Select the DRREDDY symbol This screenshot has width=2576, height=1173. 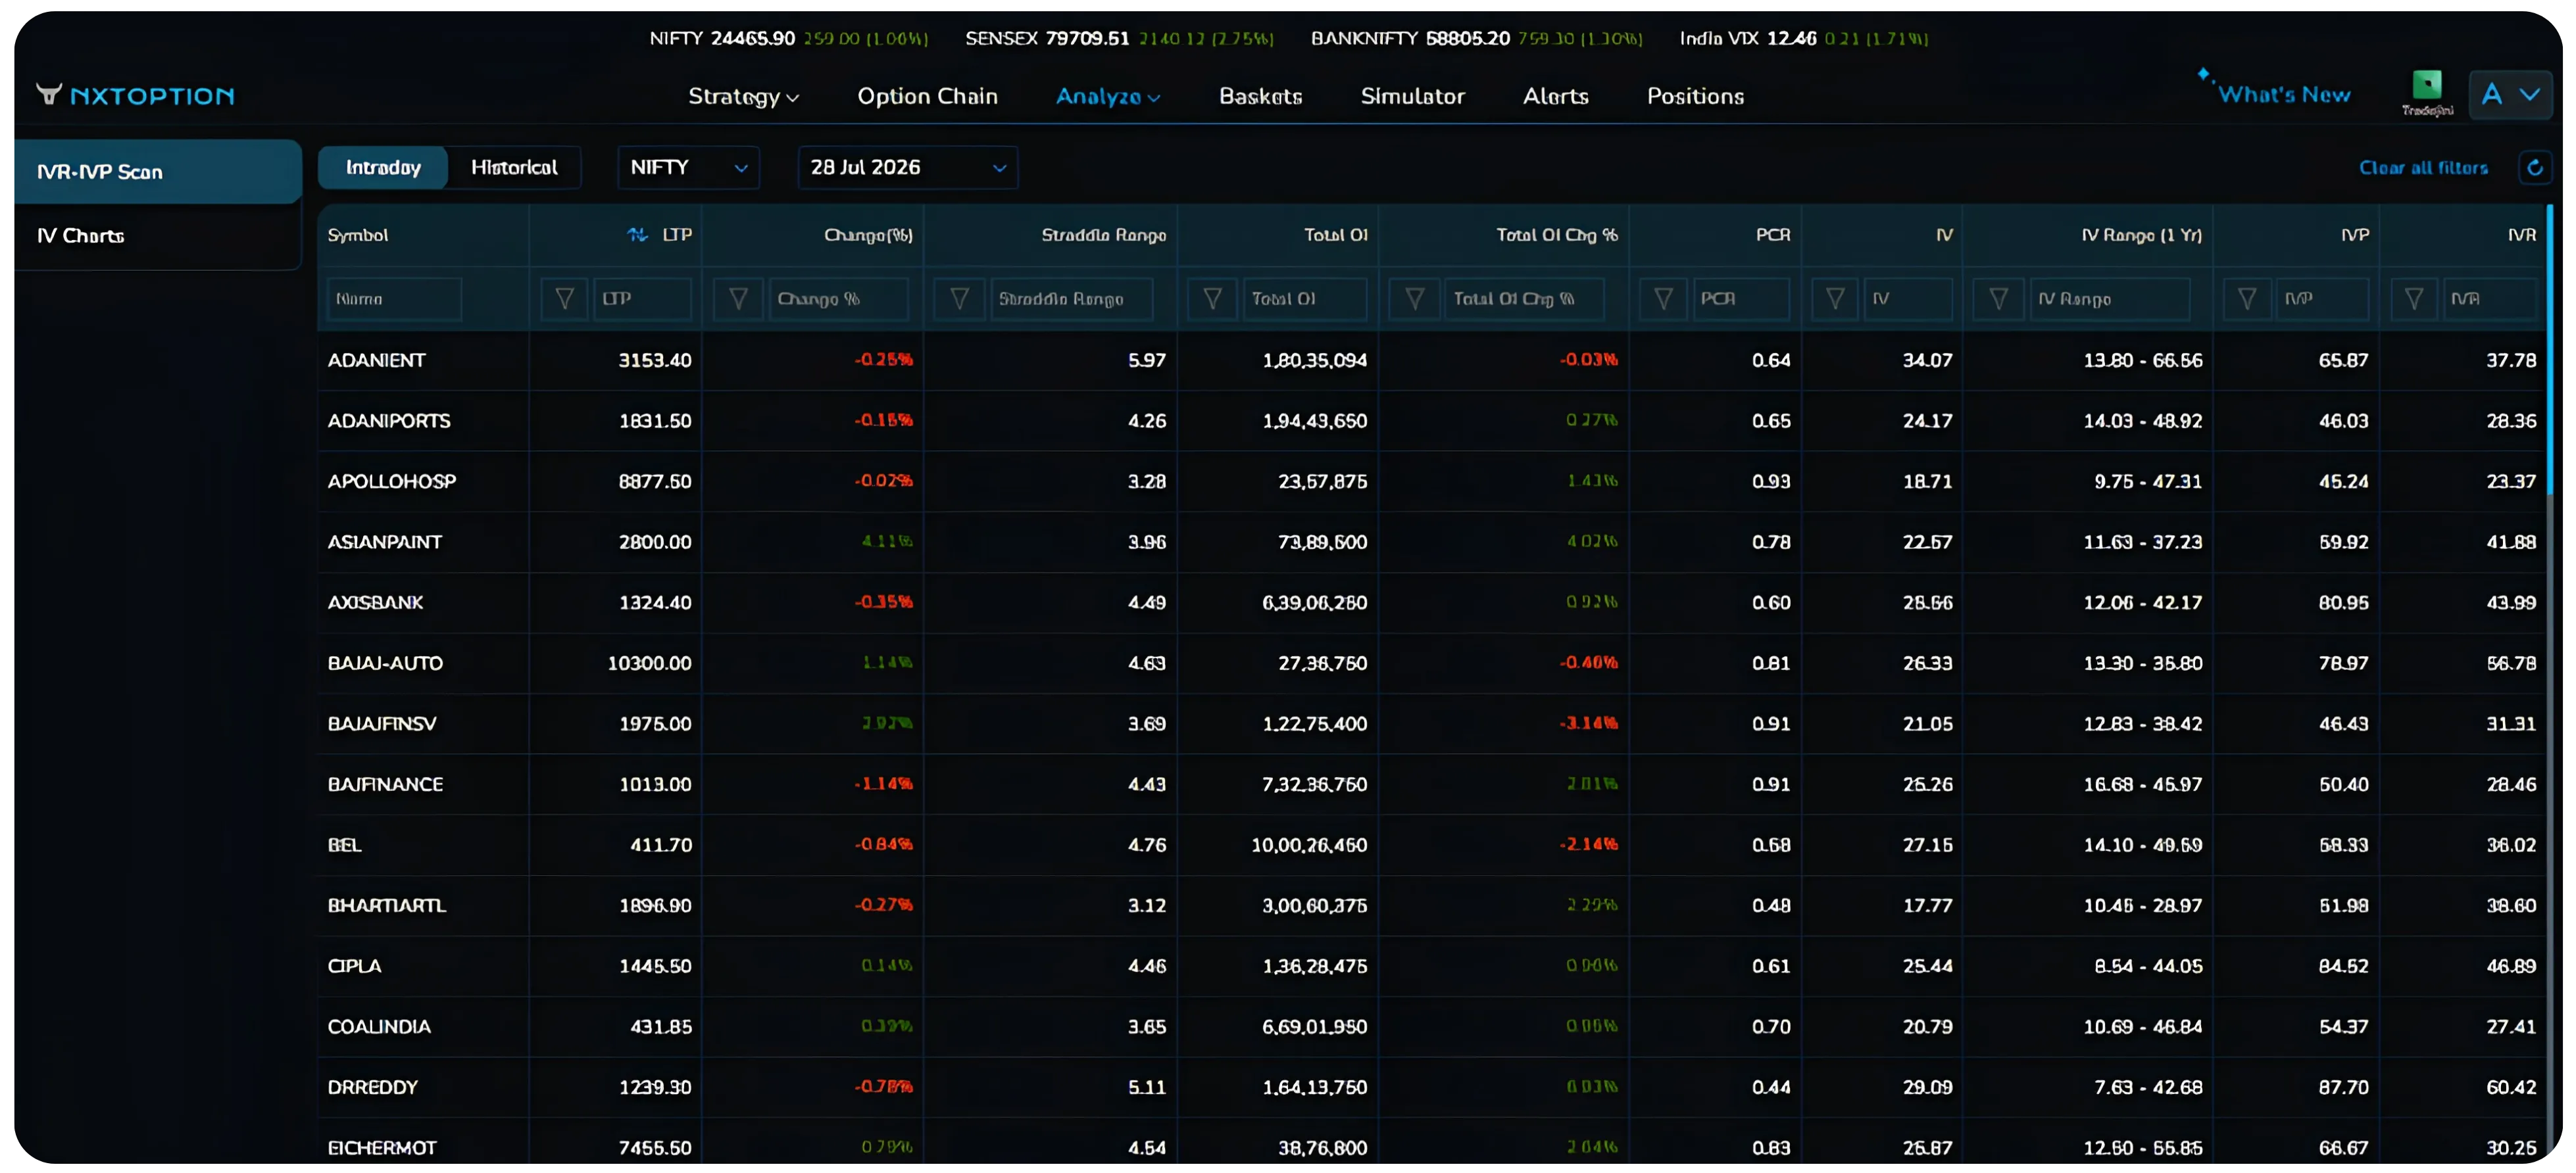pyautogui.click(x=372, y=1087)
